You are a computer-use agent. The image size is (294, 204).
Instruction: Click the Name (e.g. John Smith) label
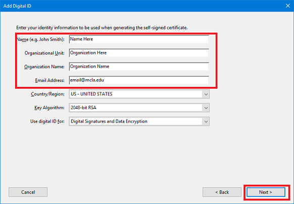(40, 39)
